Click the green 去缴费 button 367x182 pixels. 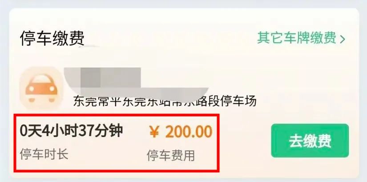[310, 141]
